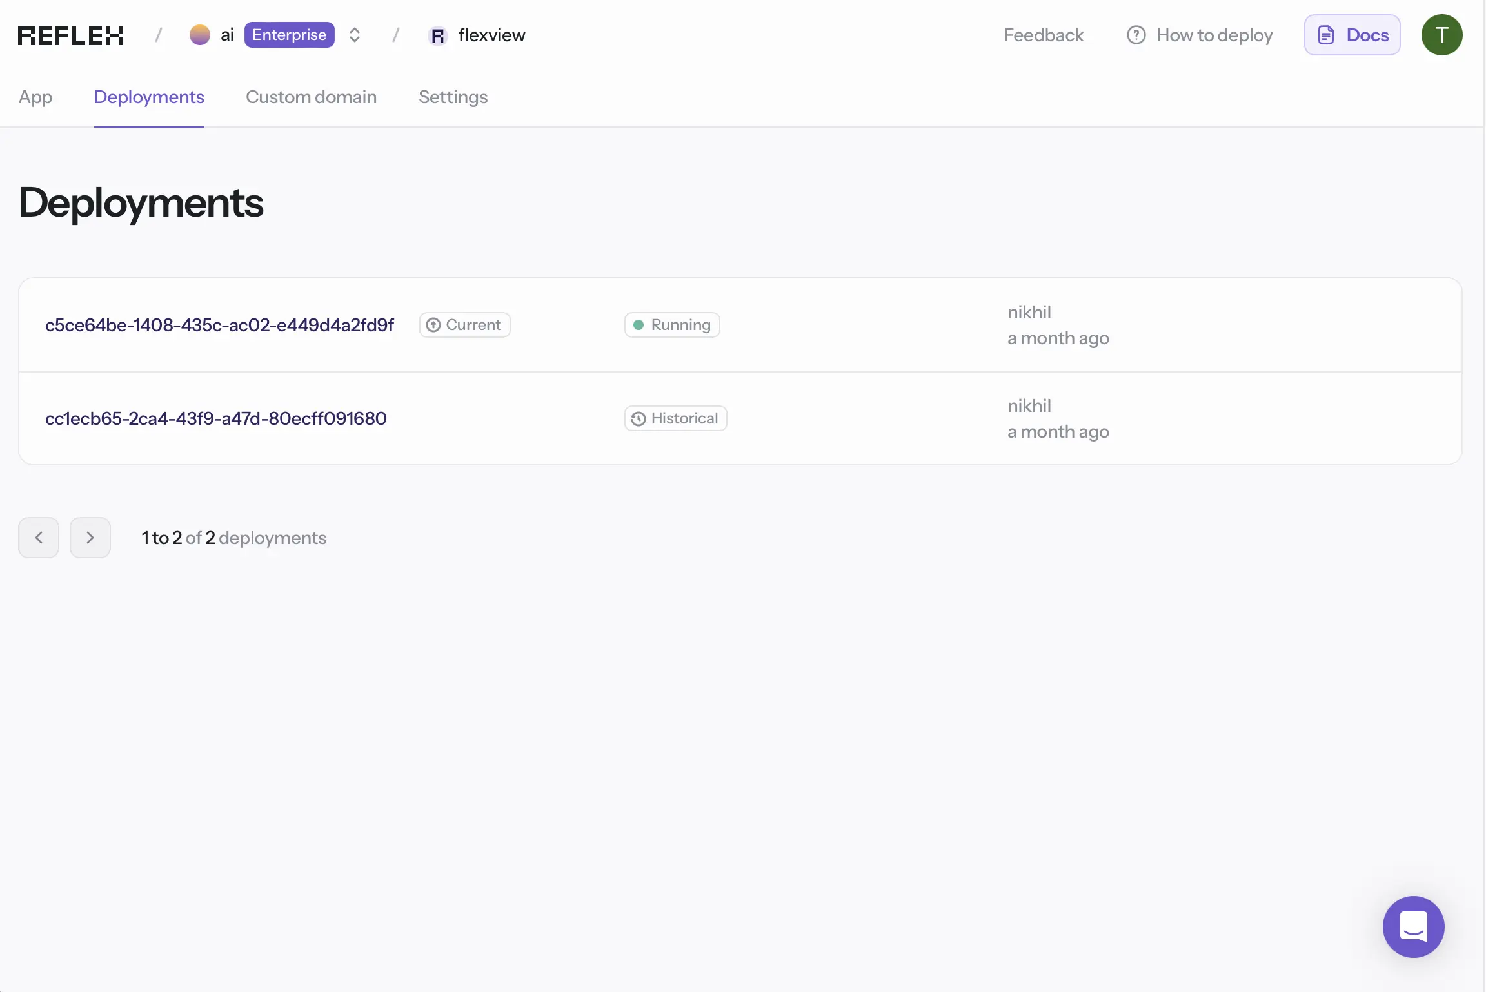Click the Historical clock icon
This screenshot has width=1486, height=992.
point(639,419)
